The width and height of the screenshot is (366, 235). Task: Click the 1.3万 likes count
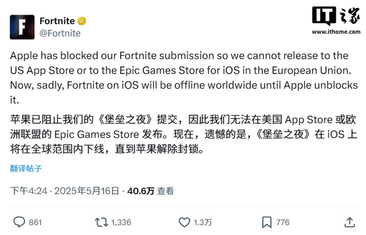tap(203, 222)
